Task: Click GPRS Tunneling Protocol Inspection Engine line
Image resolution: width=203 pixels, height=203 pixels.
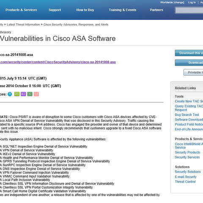Action: pos(55,161)
